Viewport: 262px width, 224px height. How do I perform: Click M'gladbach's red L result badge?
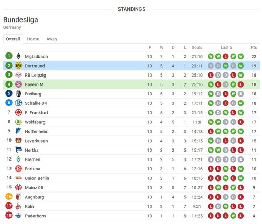(225, 56)
